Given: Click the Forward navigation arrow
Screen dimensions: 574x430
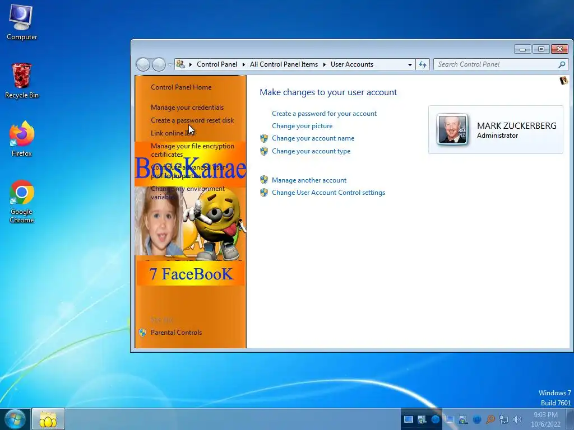Looking at the screenshot, I should pos(159,65).
